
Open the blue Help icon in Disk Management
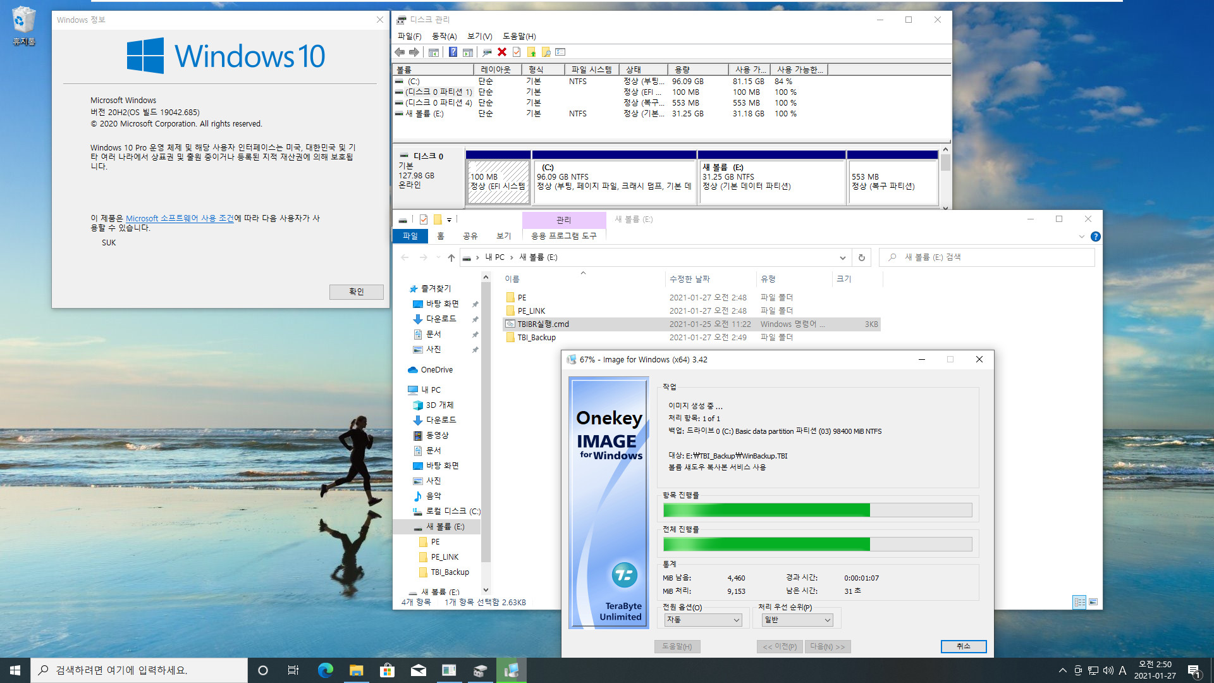point(453,52)
